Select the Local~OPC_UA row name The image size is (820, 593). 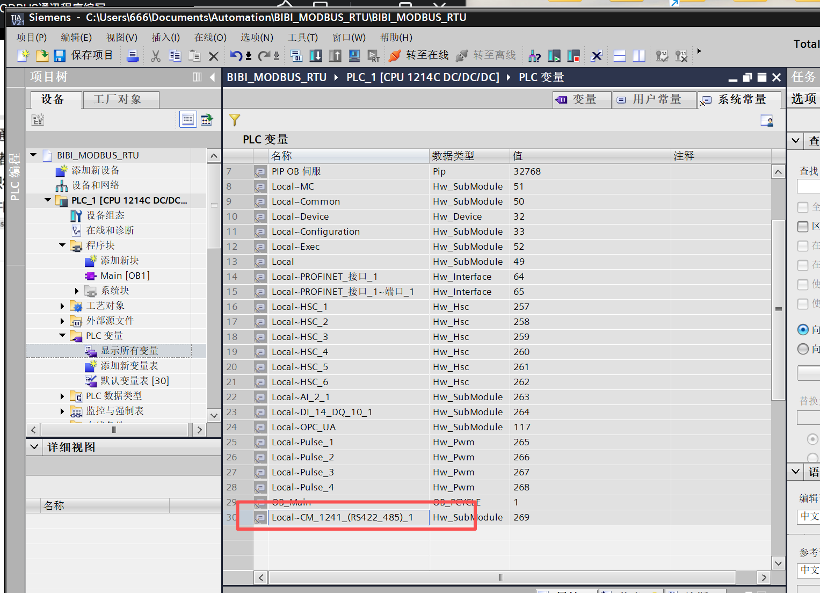pyautogui.click(x=303, y=427)
